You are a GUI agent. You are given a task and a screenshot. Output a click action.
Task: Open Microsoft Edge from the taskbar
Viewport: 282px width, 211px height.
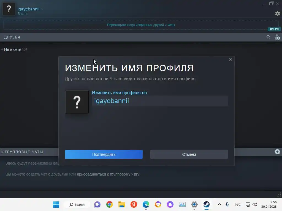click(146, 204)
